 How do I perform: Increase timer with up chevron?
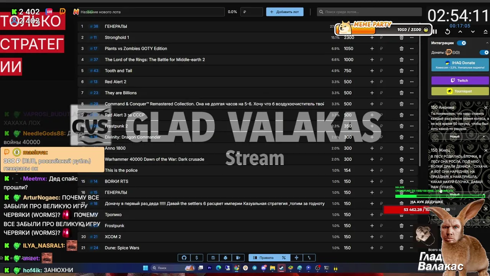(460, 32)
